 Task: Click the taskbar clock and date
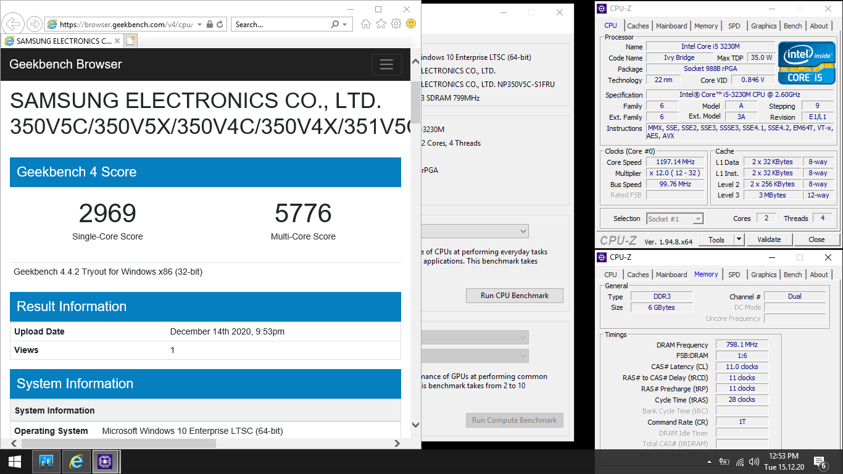click(x=784, y=462)
